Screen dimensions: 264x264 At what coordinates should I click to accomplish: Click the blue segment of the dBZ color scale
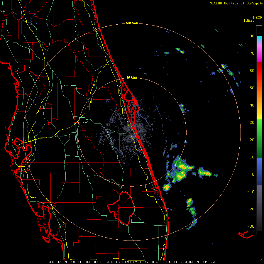pos(259,172)
